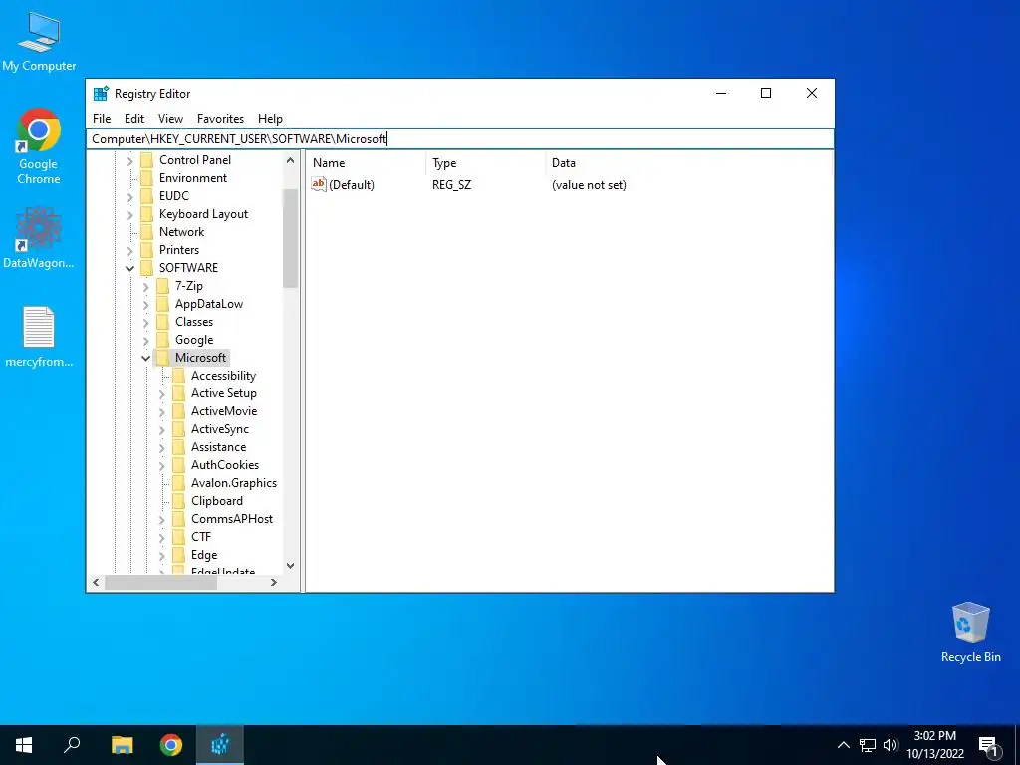Select the CommsAPHost key
1020x765 pixels.
pos(231,518)
